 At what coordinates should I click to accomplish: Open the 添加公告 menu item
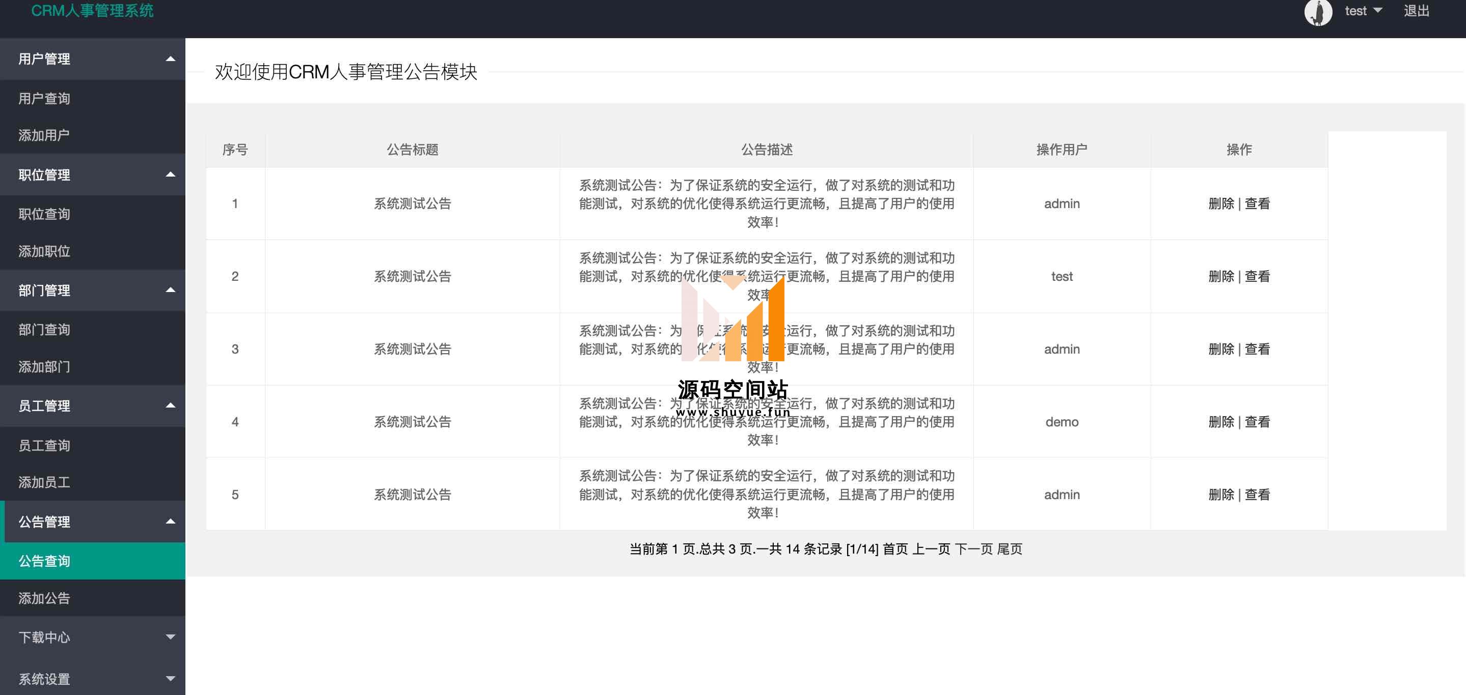[93, 598]
